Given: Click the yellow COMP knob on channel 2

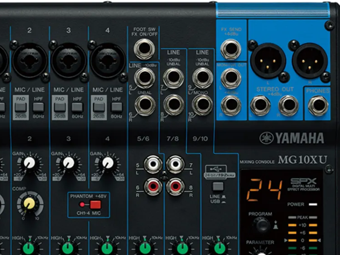Looking at the screenshot, I should point(30,205).
